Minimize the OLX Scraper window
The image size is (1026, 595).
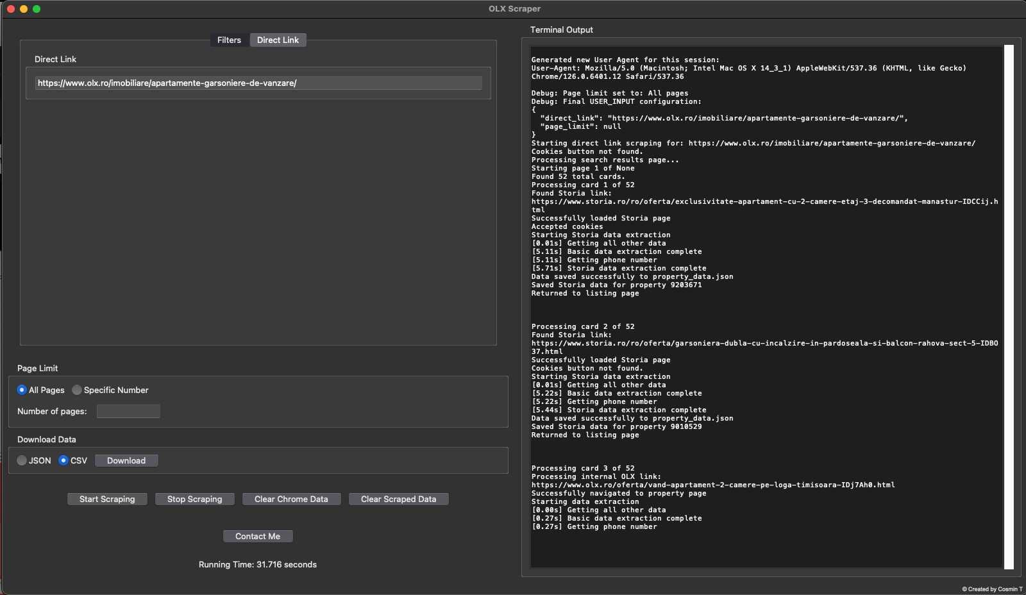(x=24, y=9)
